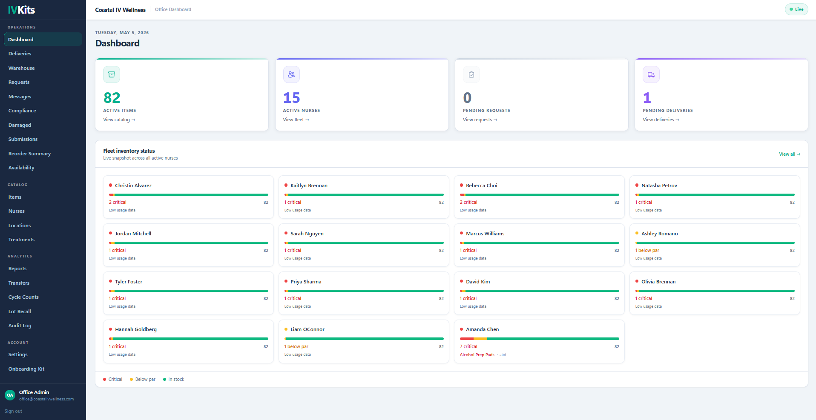816x420 pixels.
Task: Click the Below par legend entry
Action: 142,380
